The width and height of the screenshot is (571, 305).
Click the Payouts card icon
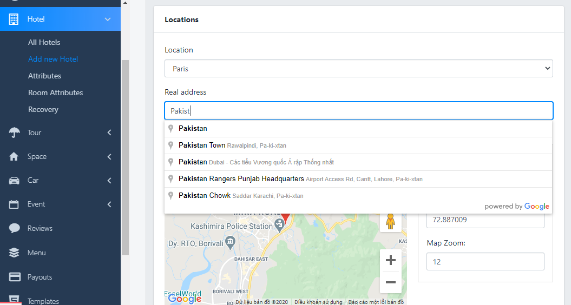15,277
